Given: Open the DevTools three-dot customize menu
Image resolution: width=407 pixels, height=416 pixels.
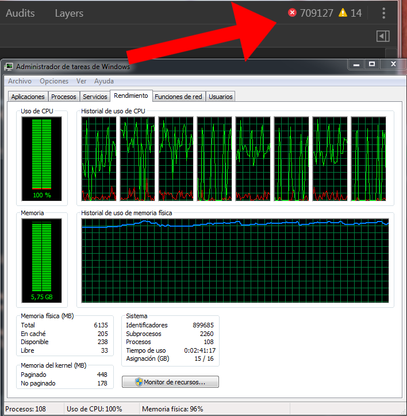Looking at the screenshot, I should click(383, 13).
